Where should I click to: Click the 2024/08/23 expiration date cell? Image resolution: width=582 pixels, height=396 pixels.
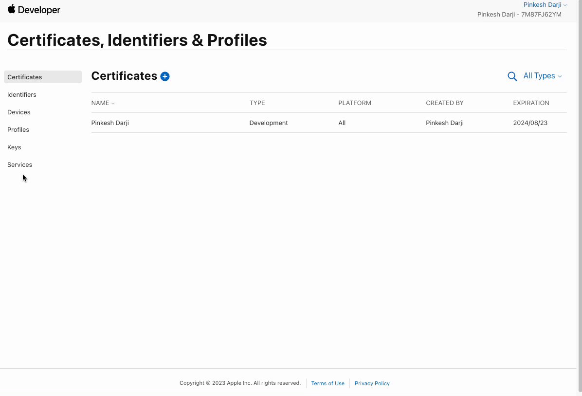click(530, 123)
